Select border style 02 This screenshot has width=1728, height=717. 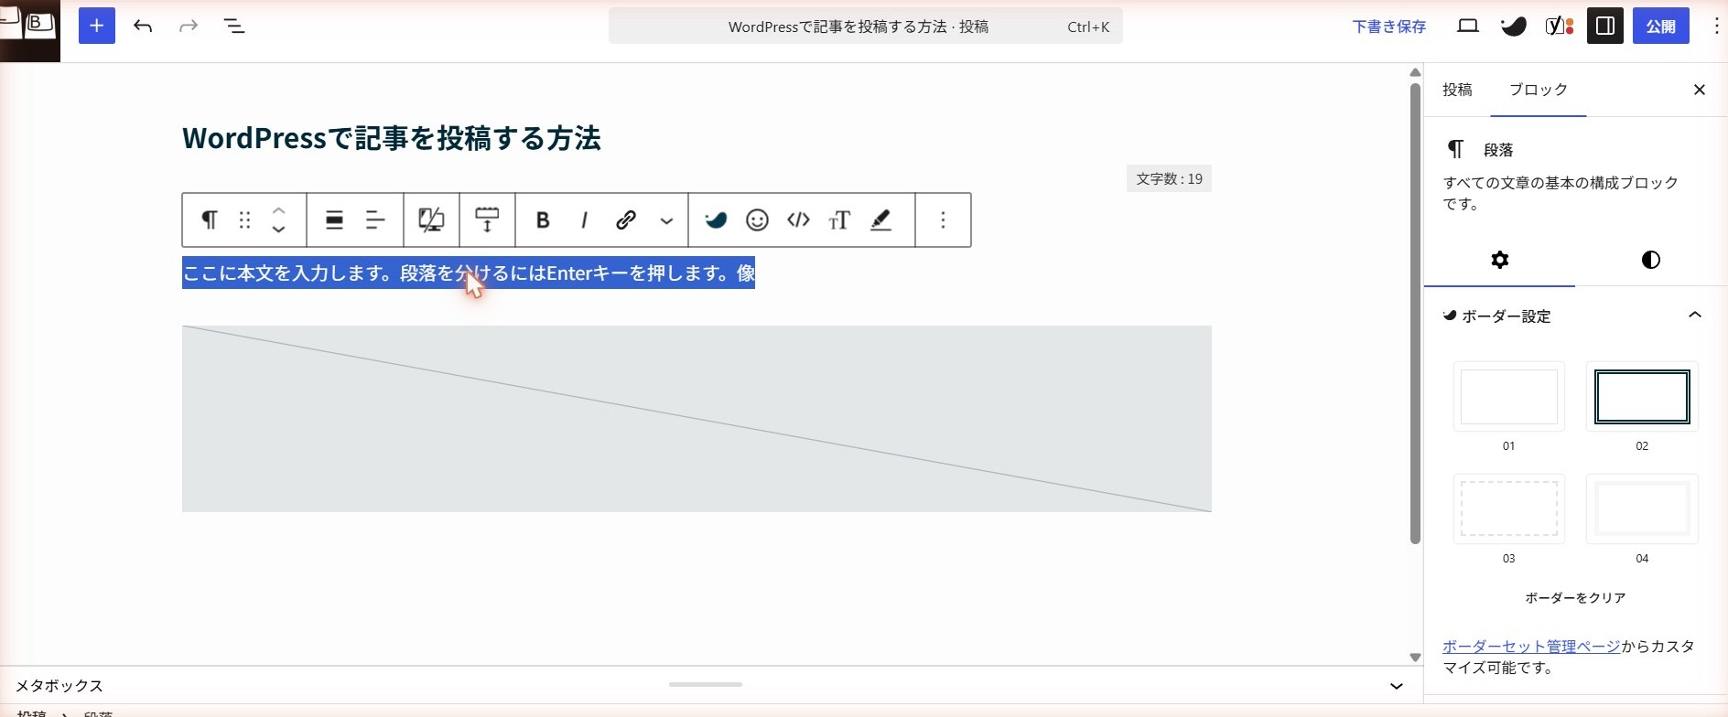coord(1642,397)
